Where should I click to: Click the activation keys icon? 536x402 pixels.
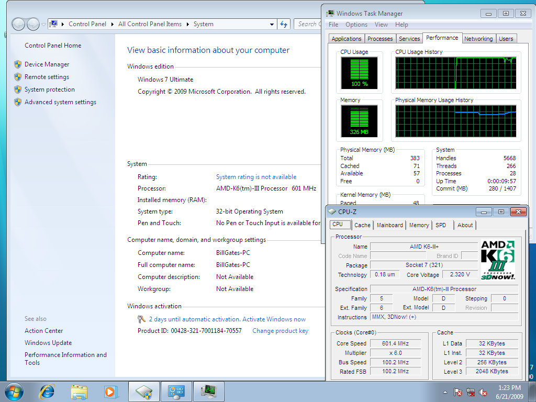pyautogui.click(x=141, y=319)
